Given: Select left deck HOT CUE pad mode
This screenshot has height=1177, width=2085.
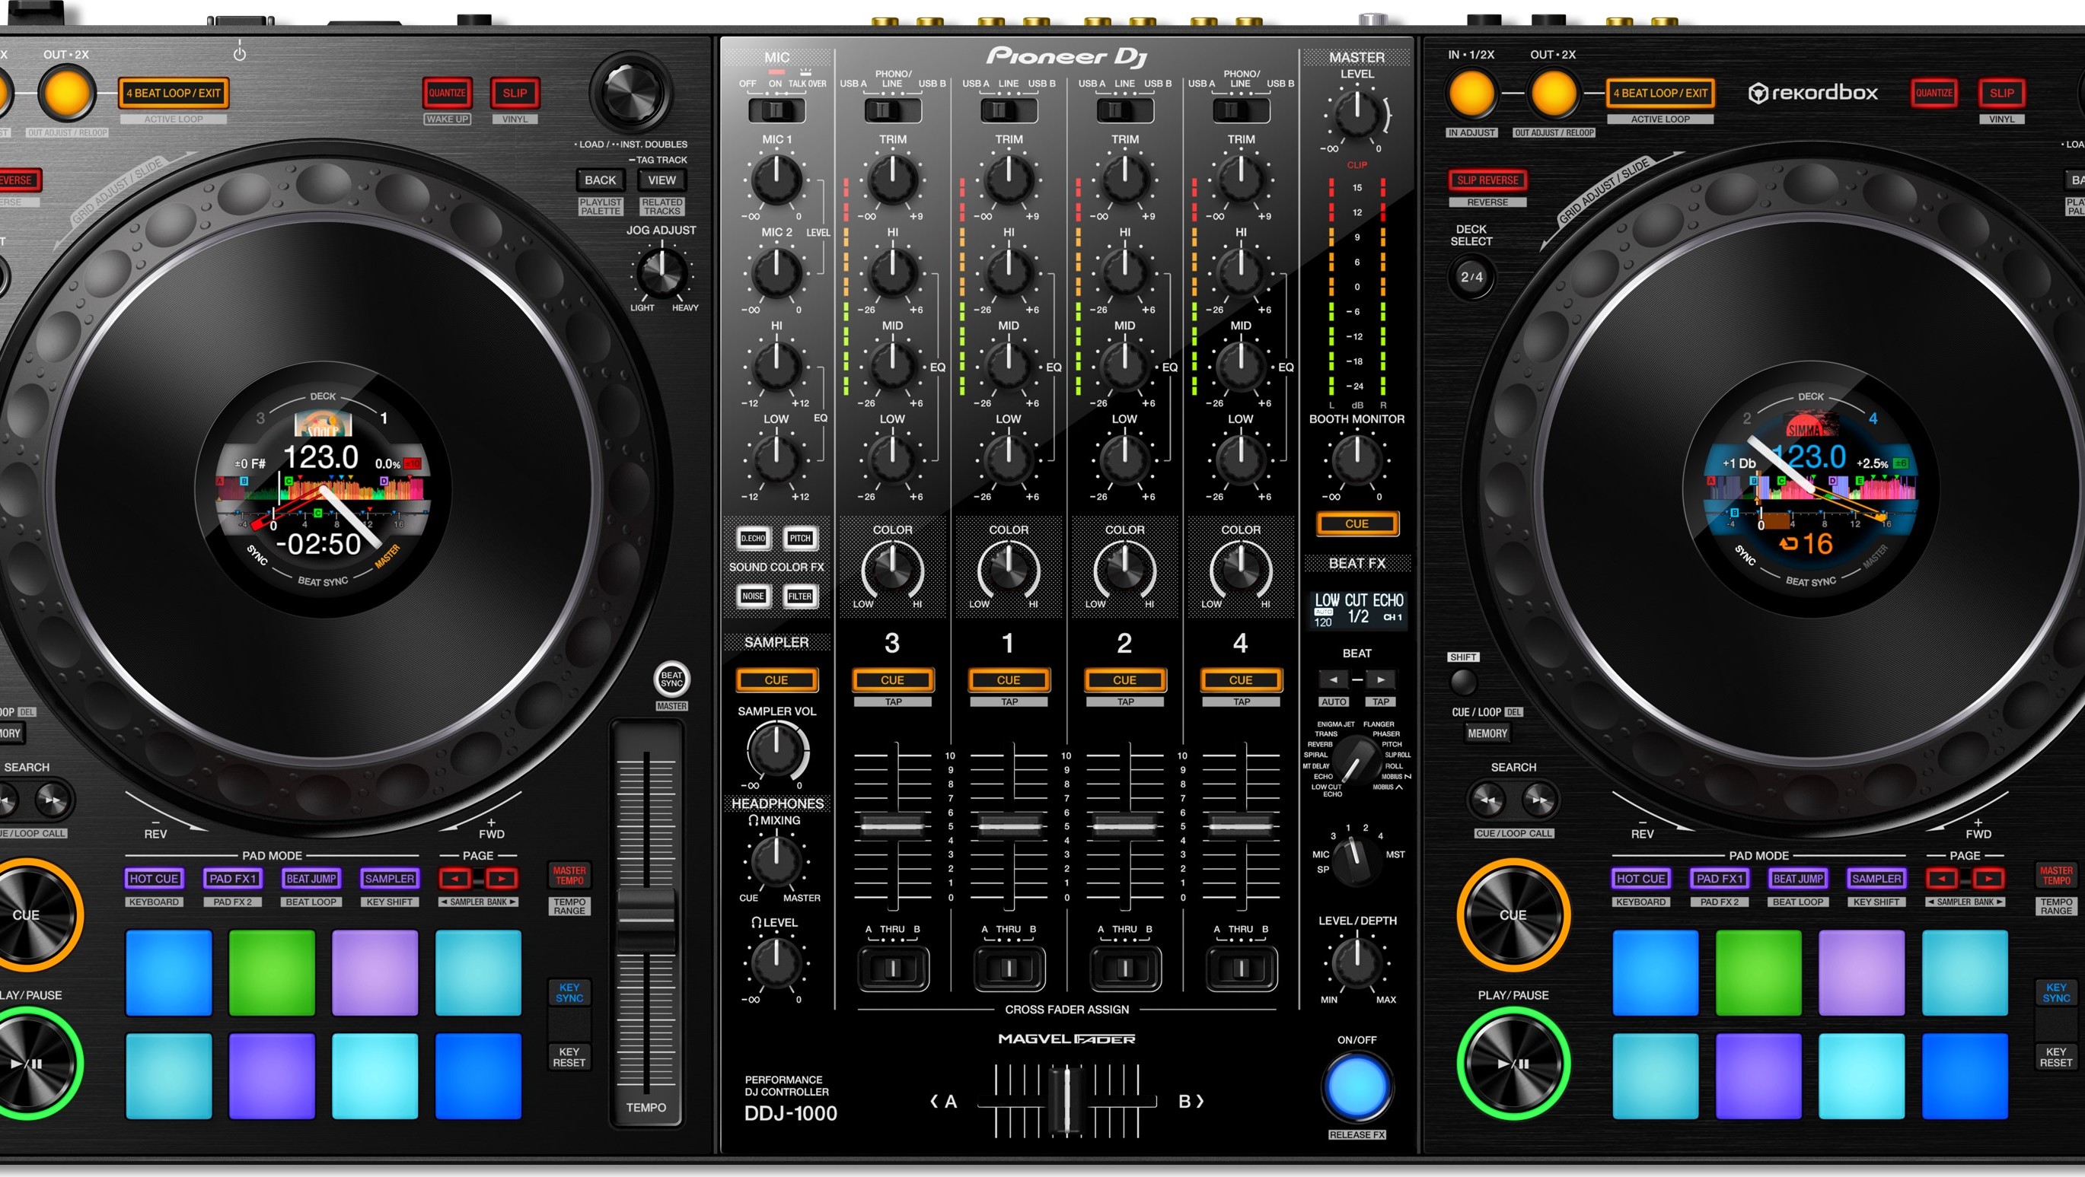Looking at the screenshot, I should pos(154,879).
